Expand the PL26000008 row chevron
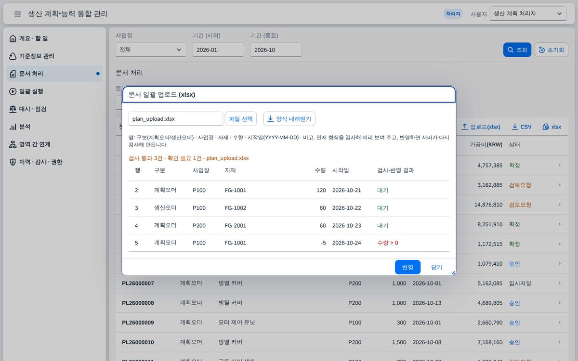Viewport: 578px width, 361px height. click(559, 303)
